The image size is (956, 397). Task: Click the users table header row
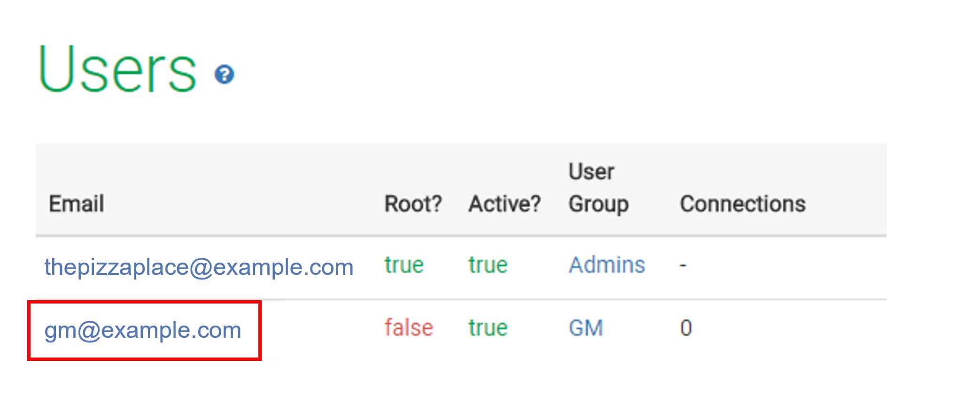pos(461,189)
